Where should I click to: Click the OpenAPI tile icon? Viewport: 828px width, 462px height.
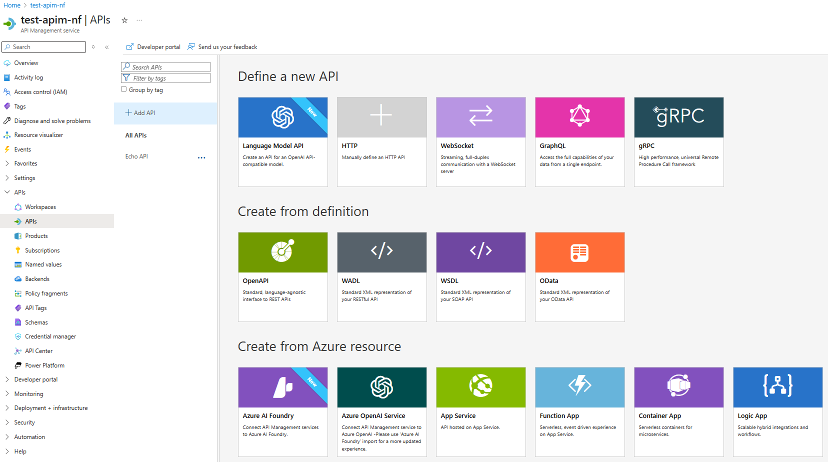(282, 250)
